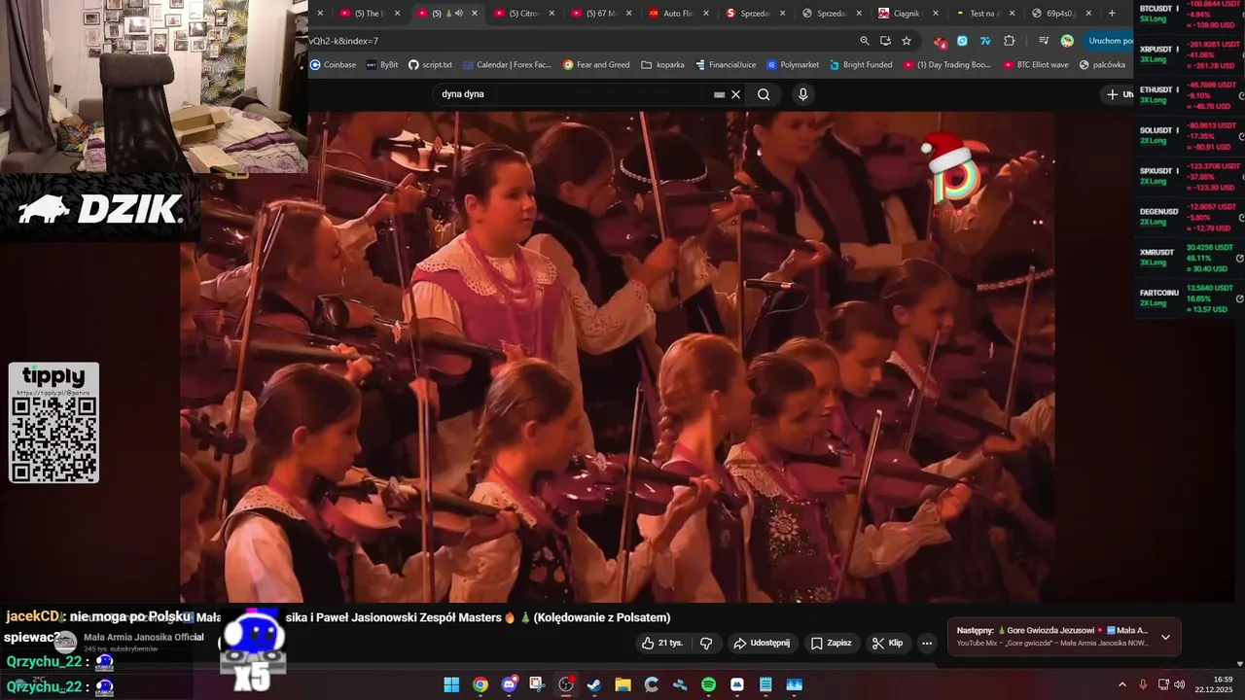Viewport: 1245px width, 700px height.
Task: Open the blue circular extension icon
Action: [x=962, y=41]
